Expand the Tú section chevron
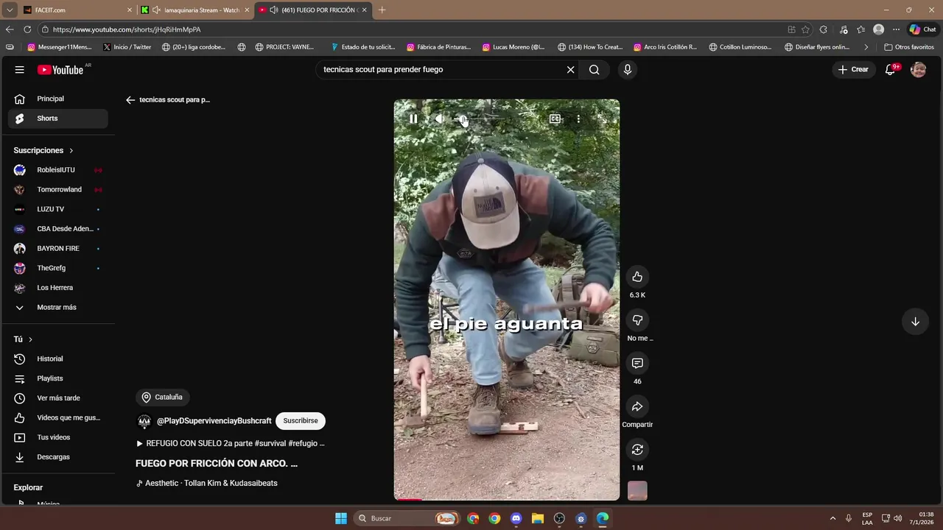Screen dimensions: 943x530 [x=30, y=339]
